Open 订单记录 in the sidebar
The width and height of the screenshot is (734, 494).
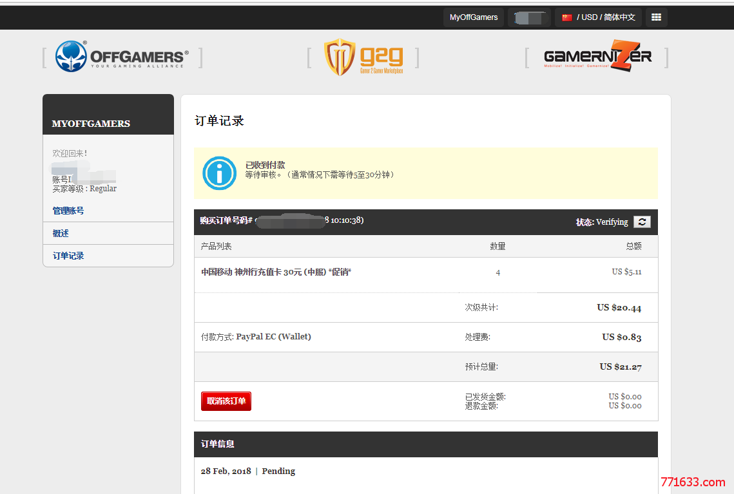[68, 256]
